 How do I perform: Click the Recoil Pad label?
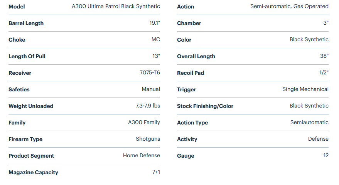(191, 73)
